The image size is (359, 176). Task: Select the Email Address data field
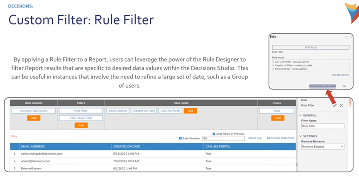coord(118,111)
